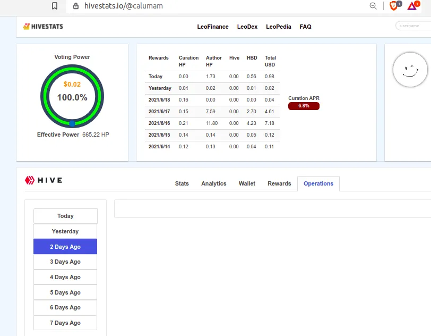431x336 pixels.
Task: Select the 4 Days Ago button
Action: [x=65, y=277]
